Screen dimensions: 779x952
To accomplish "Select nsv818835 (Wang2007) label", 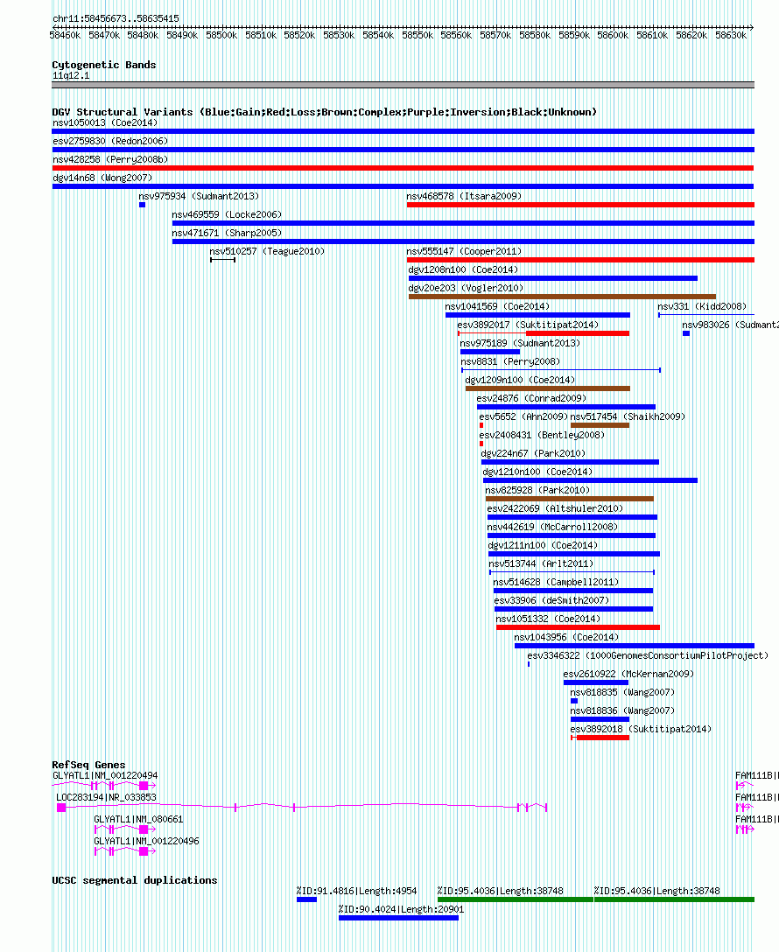I will click(x=622, y=692).
